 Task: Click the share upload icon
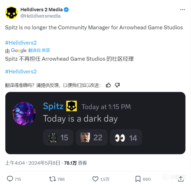point(181,179)
